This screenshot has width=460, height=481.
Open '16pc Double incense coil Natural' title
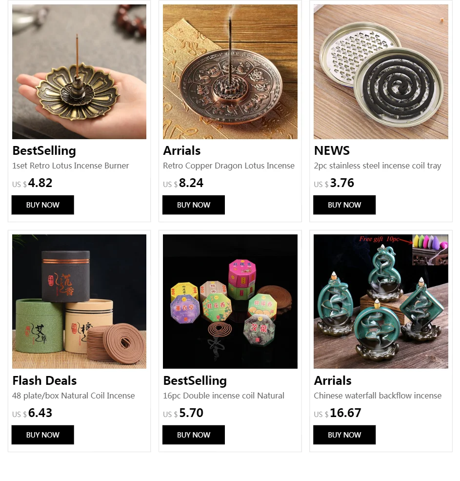[x=223, y=396]
